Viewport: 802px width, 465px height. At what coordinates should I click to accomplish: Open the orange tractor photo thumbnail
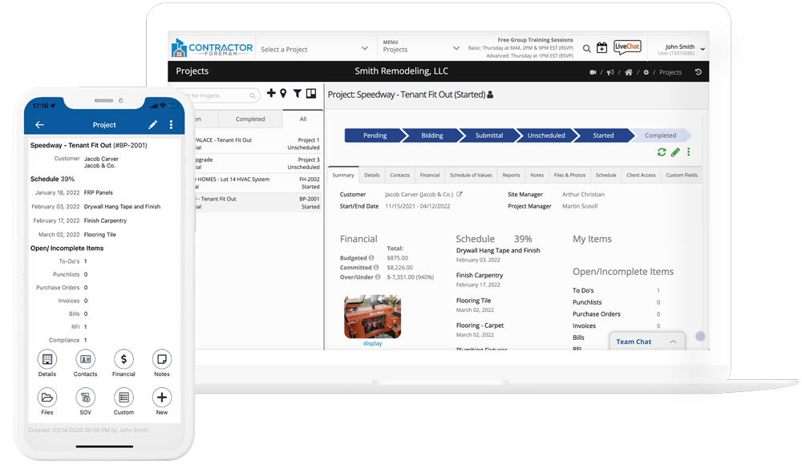tap(372, 316)
